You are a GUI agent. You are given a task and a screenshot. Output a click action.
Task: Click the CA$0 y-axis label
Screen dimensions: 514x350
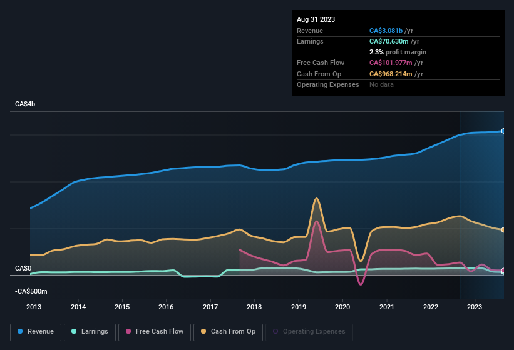point(23,268)
